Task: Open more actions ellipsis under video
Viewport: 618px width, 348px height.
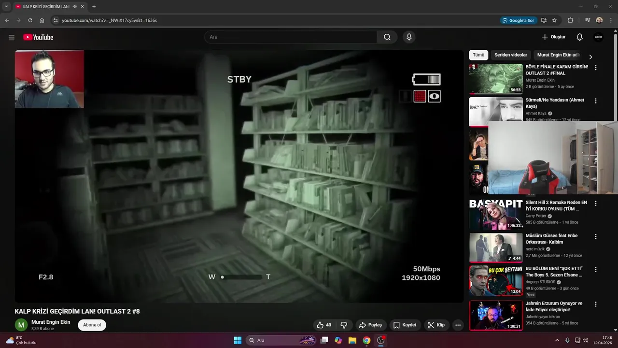Action: click(x=458, y=325)
